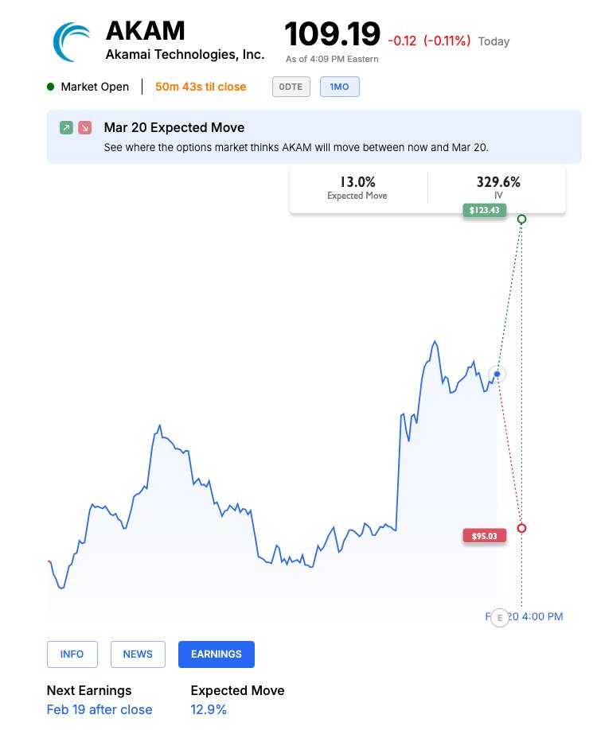Click the green up-arrow icon in banner

click(66, 128)
